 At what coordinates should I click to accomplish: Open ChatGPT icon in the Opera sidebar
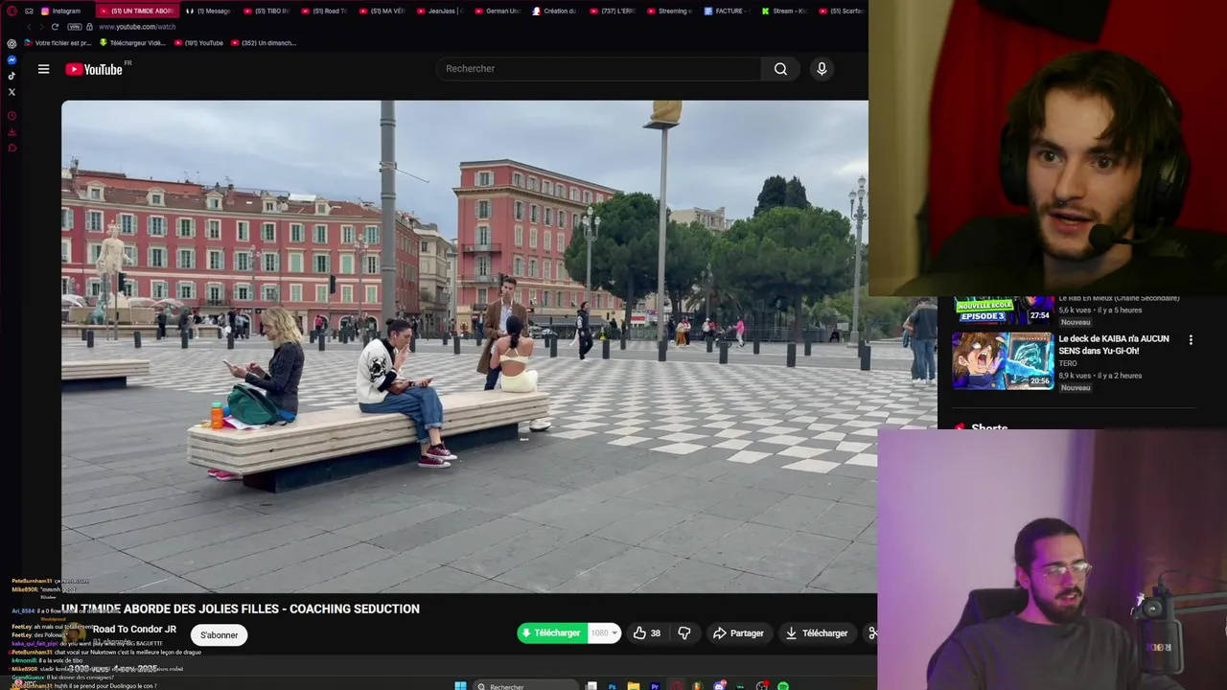12,43
